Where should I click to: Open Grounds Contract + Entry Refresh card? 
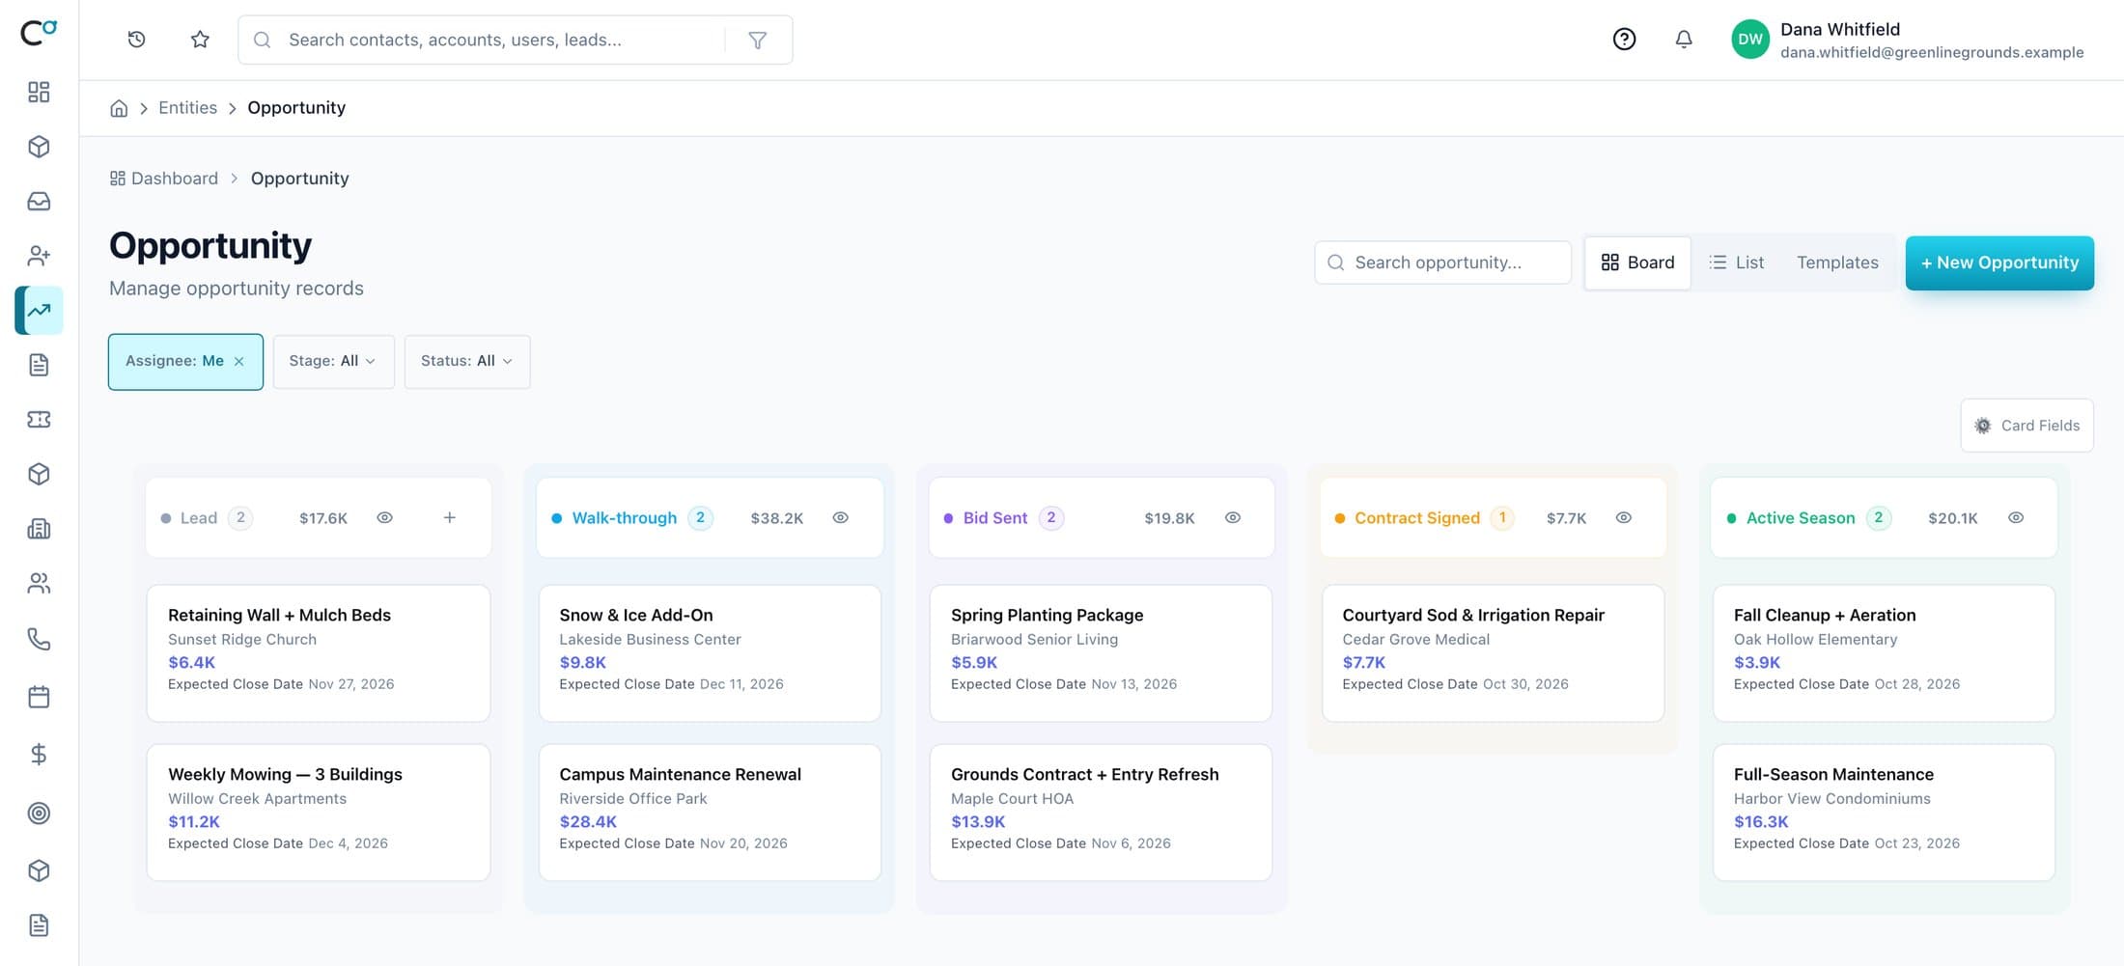click(x=1101, y=813)
